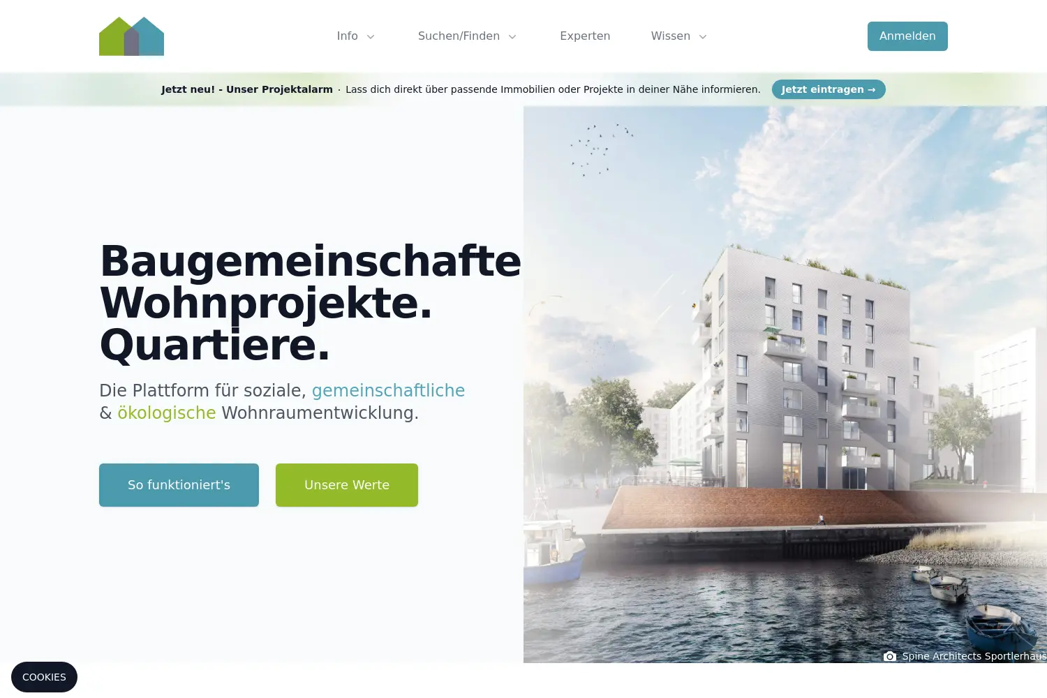Open the Experten menu item
Screen dimensions: 1047x698
click(x=585, y=36)
